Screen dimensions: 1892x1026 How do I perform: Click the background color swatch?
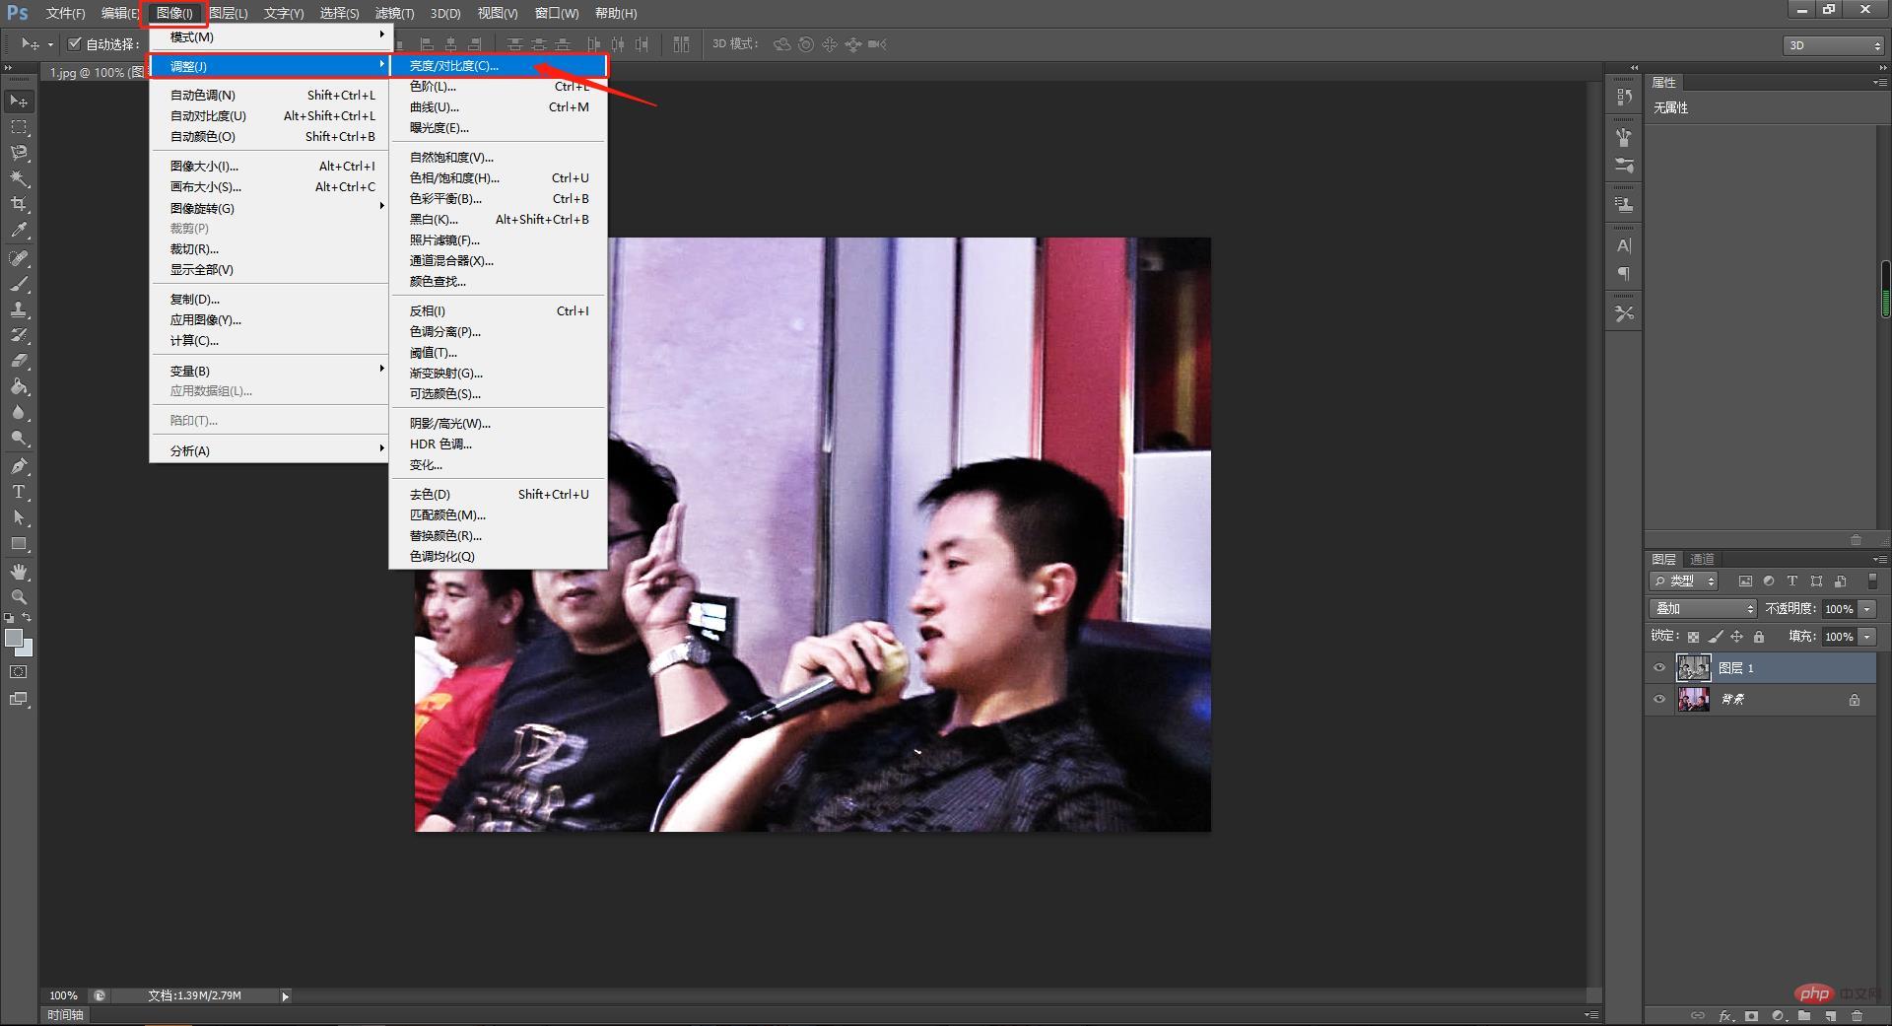(27, 650)
